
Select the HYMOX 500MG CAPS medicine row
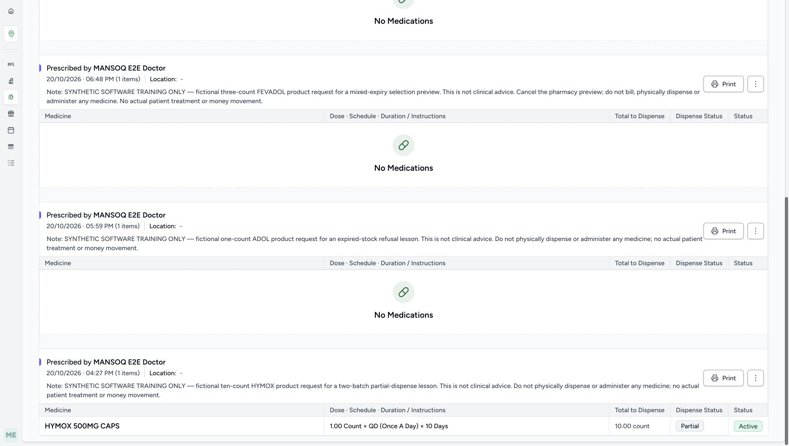tap(403, 426)
